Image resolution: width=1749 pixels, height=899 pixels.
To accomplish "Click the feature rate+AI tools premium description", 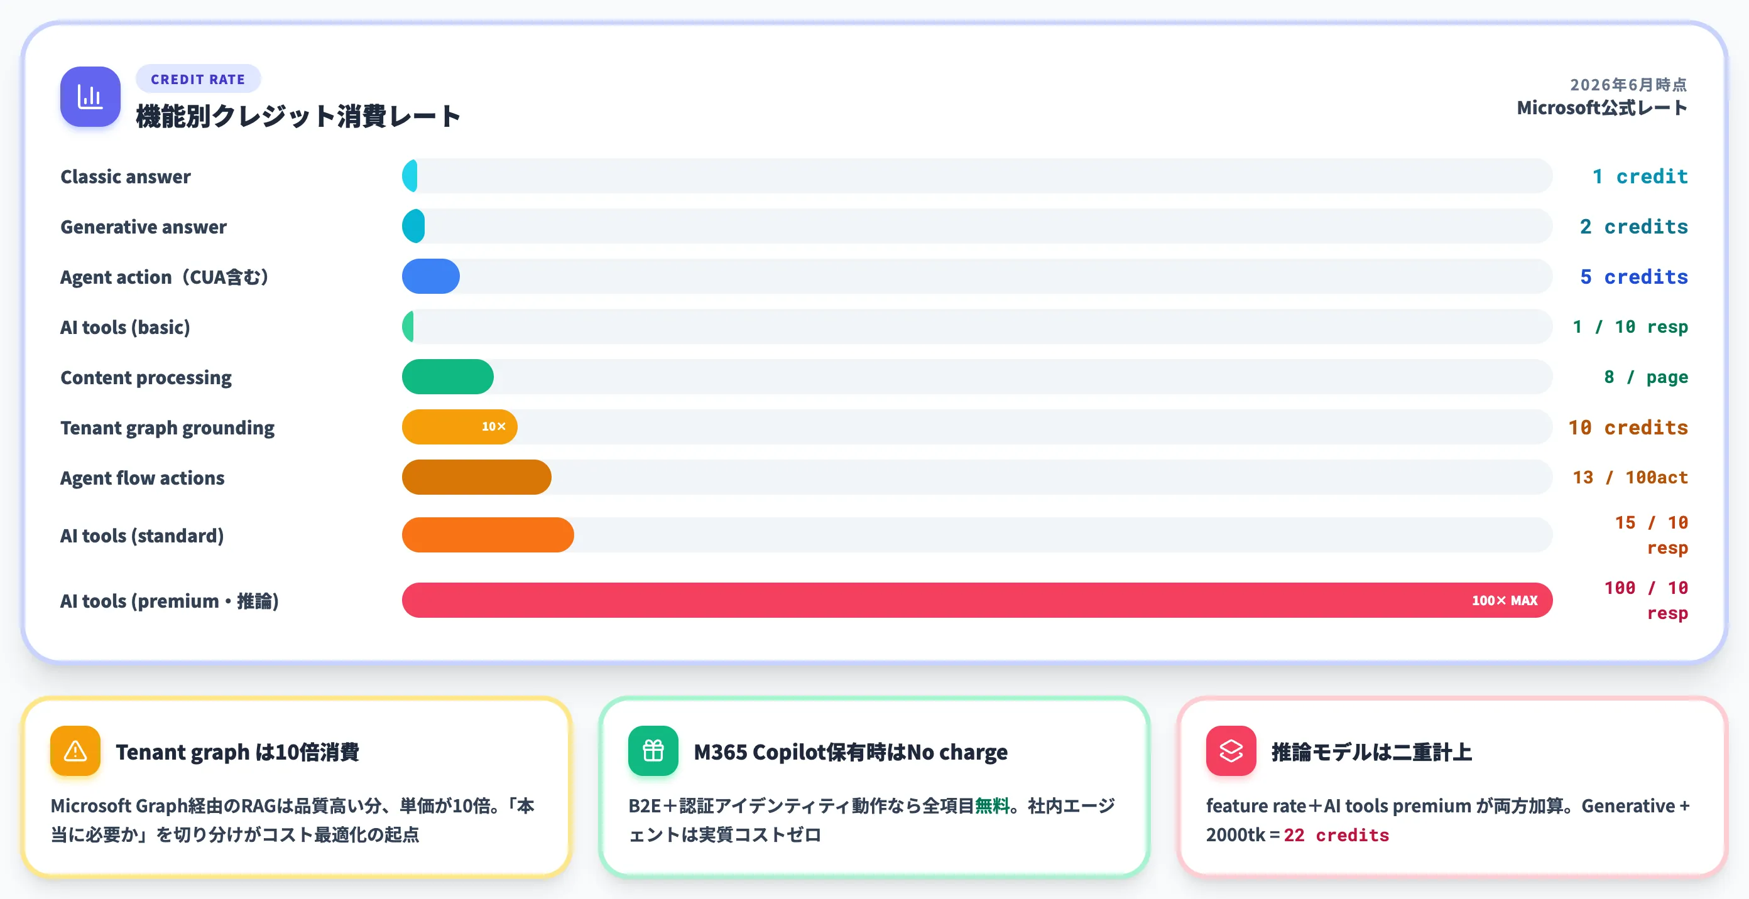I will click(1447, 820).
